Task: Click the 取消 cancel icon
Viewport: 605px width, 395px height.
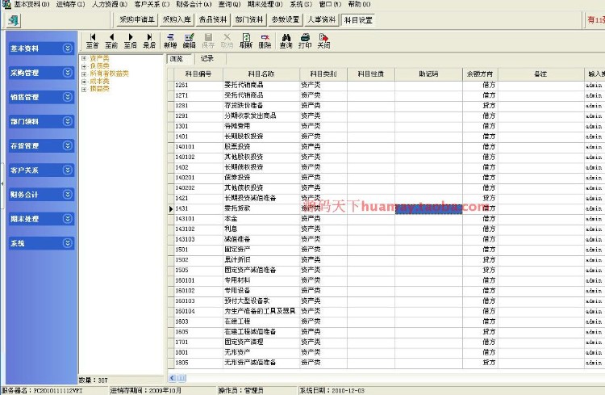Action: click(x=227, y=41)
